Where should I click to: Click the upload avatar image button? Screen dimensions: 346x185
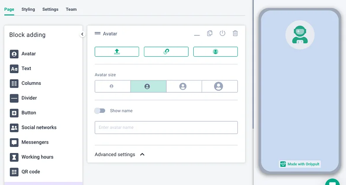[117, 51]
